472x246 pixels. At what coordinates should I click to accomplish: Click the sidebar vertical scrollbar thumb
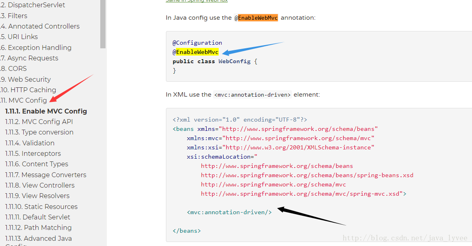103,23
